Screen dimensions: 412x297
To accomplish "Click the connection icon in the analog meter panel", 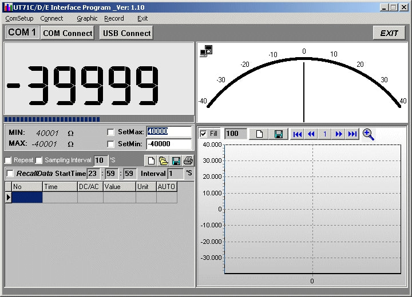I will (206, 51).
